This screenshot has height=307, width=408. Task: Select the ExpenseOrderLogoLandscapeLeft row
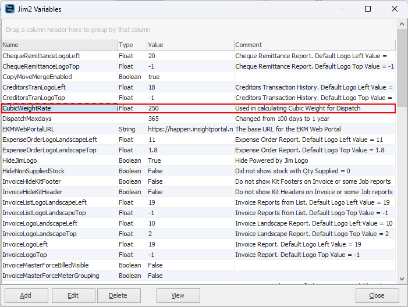[x=198, y=140]
